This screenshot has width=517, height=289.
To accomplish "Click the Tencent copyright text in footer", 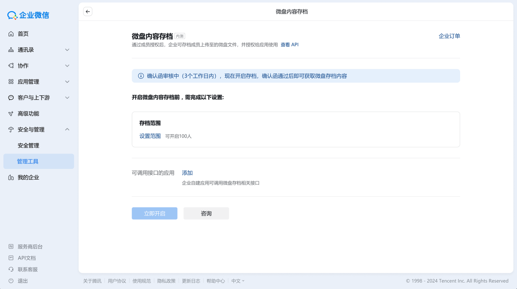I will pyautogui.click(x=457, y=281).
